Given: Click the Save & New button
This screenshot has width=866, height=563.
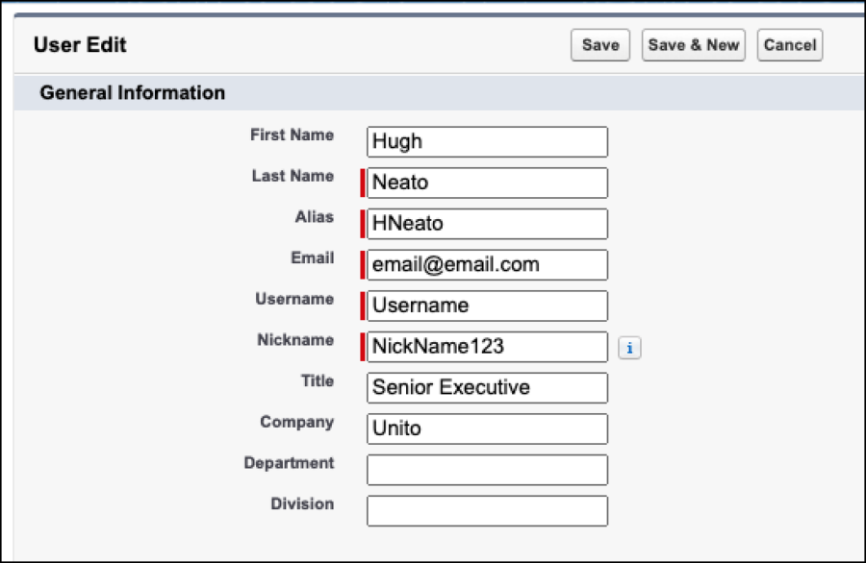Looking at the screenshot, I should tap(693, 44).
